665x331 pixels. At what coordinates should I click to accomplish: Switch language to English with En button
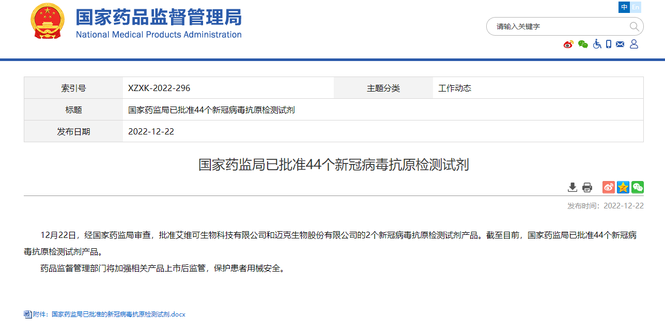pyautogui.click(x=636, y=7)
